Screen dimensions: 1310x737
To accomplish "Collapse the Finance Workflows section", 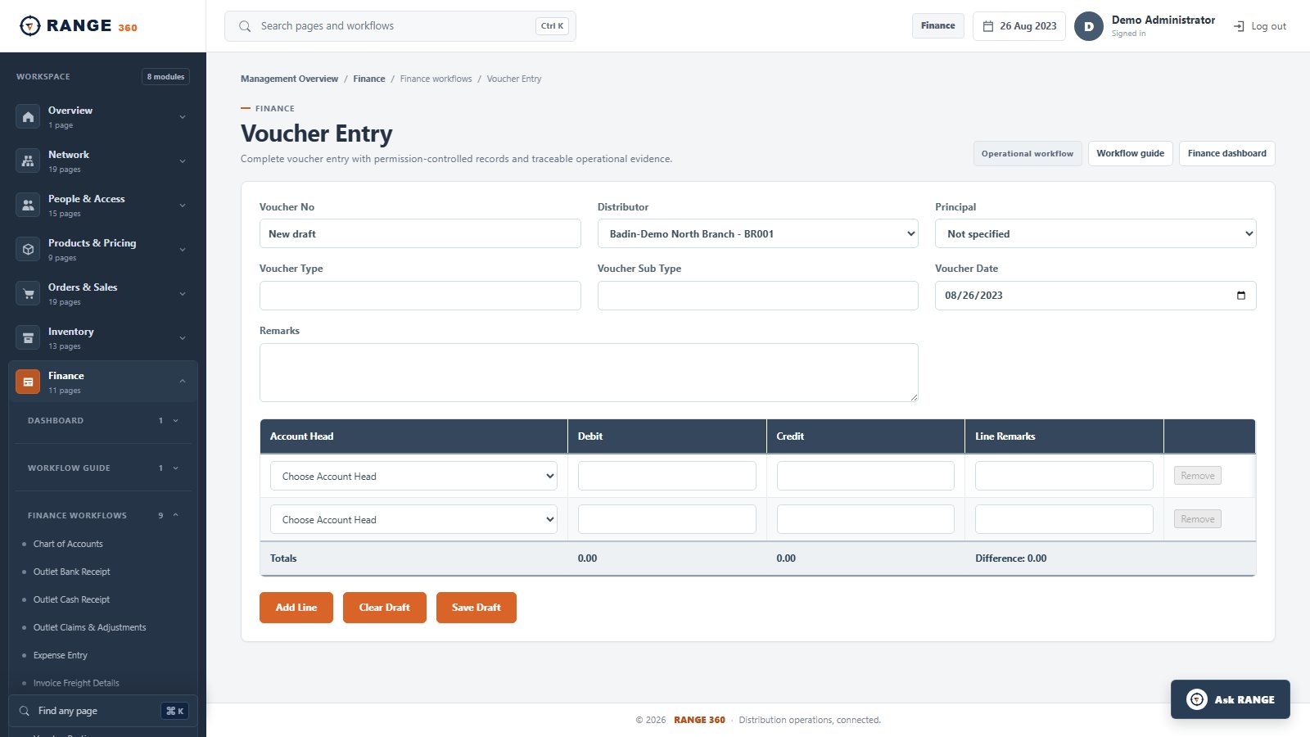I will [x=102, y=516].
